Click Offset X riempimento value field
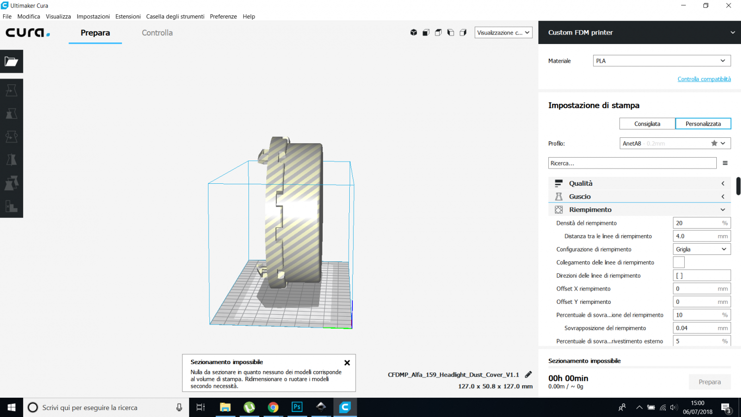The image size is (741, 417). click(x=702, y=289)
